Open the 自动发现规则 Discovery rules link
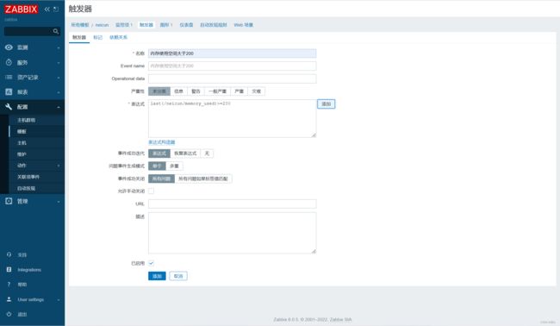This screenshot has height=326, width=560. pyautogui.click(x=213, y=25)
